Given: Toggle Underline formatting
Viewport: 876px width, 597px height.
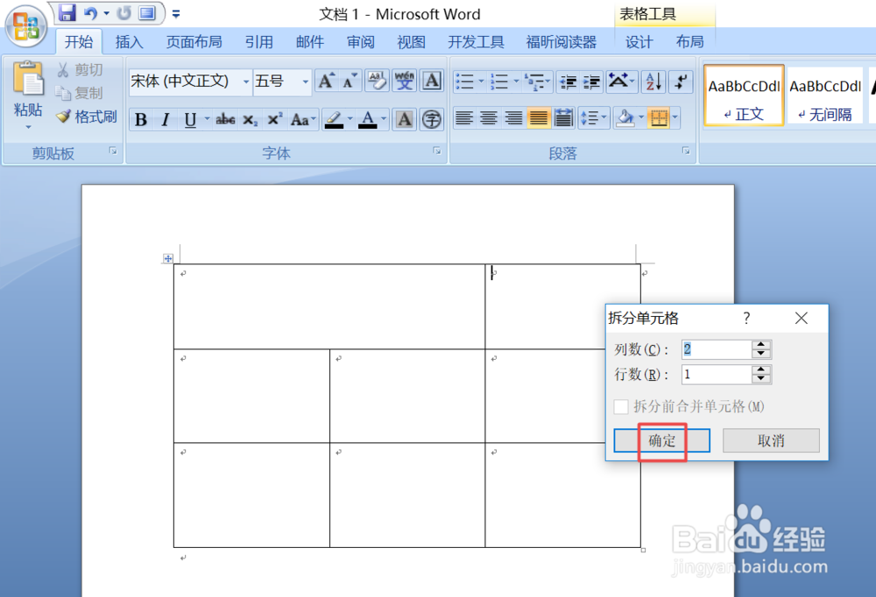Looking at the screenshot, I should point(190,119).
